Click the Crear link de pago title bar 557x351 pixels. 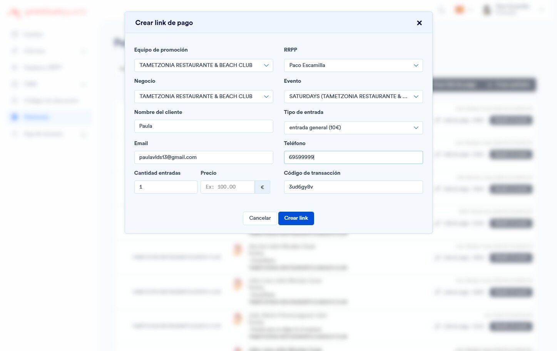point(279,23)
